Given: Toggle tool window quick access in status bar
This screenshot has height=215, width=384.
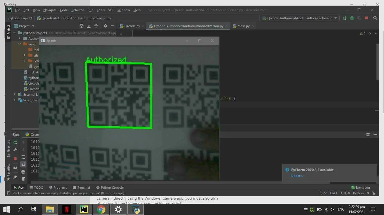Looking at the screenshot, I should [x=8, y=193].
